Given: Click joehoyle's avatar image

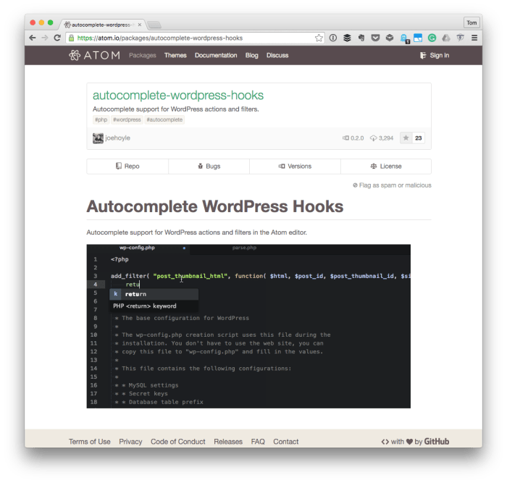Looking at the screenshot, I should (x=98, y=138).
